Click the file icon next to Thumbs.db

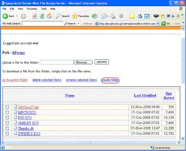pos(15,128)
